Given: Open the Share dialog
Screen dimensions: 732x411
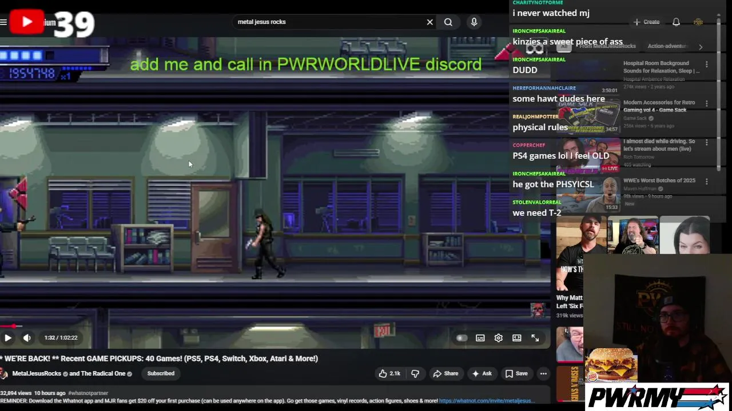Looking at the screenshot, I should (445, 373).
